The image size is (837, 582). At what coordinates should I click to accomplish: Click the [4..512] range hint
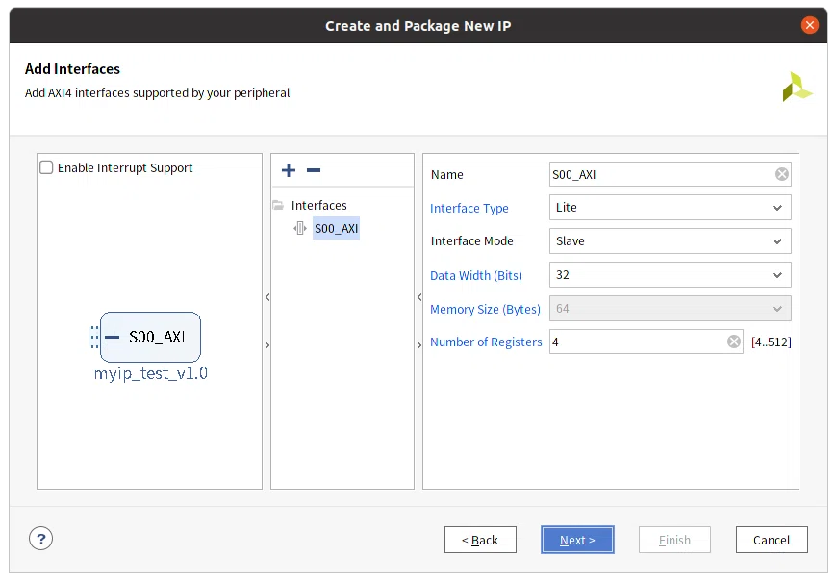pyautogui.click(x=772, y=342)
